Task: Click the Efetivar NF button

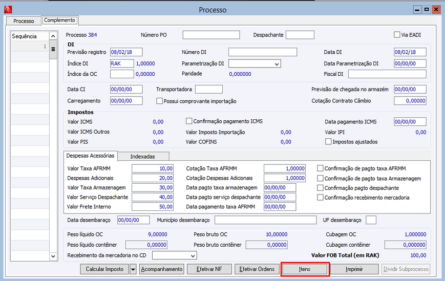Action: (209, 269)
